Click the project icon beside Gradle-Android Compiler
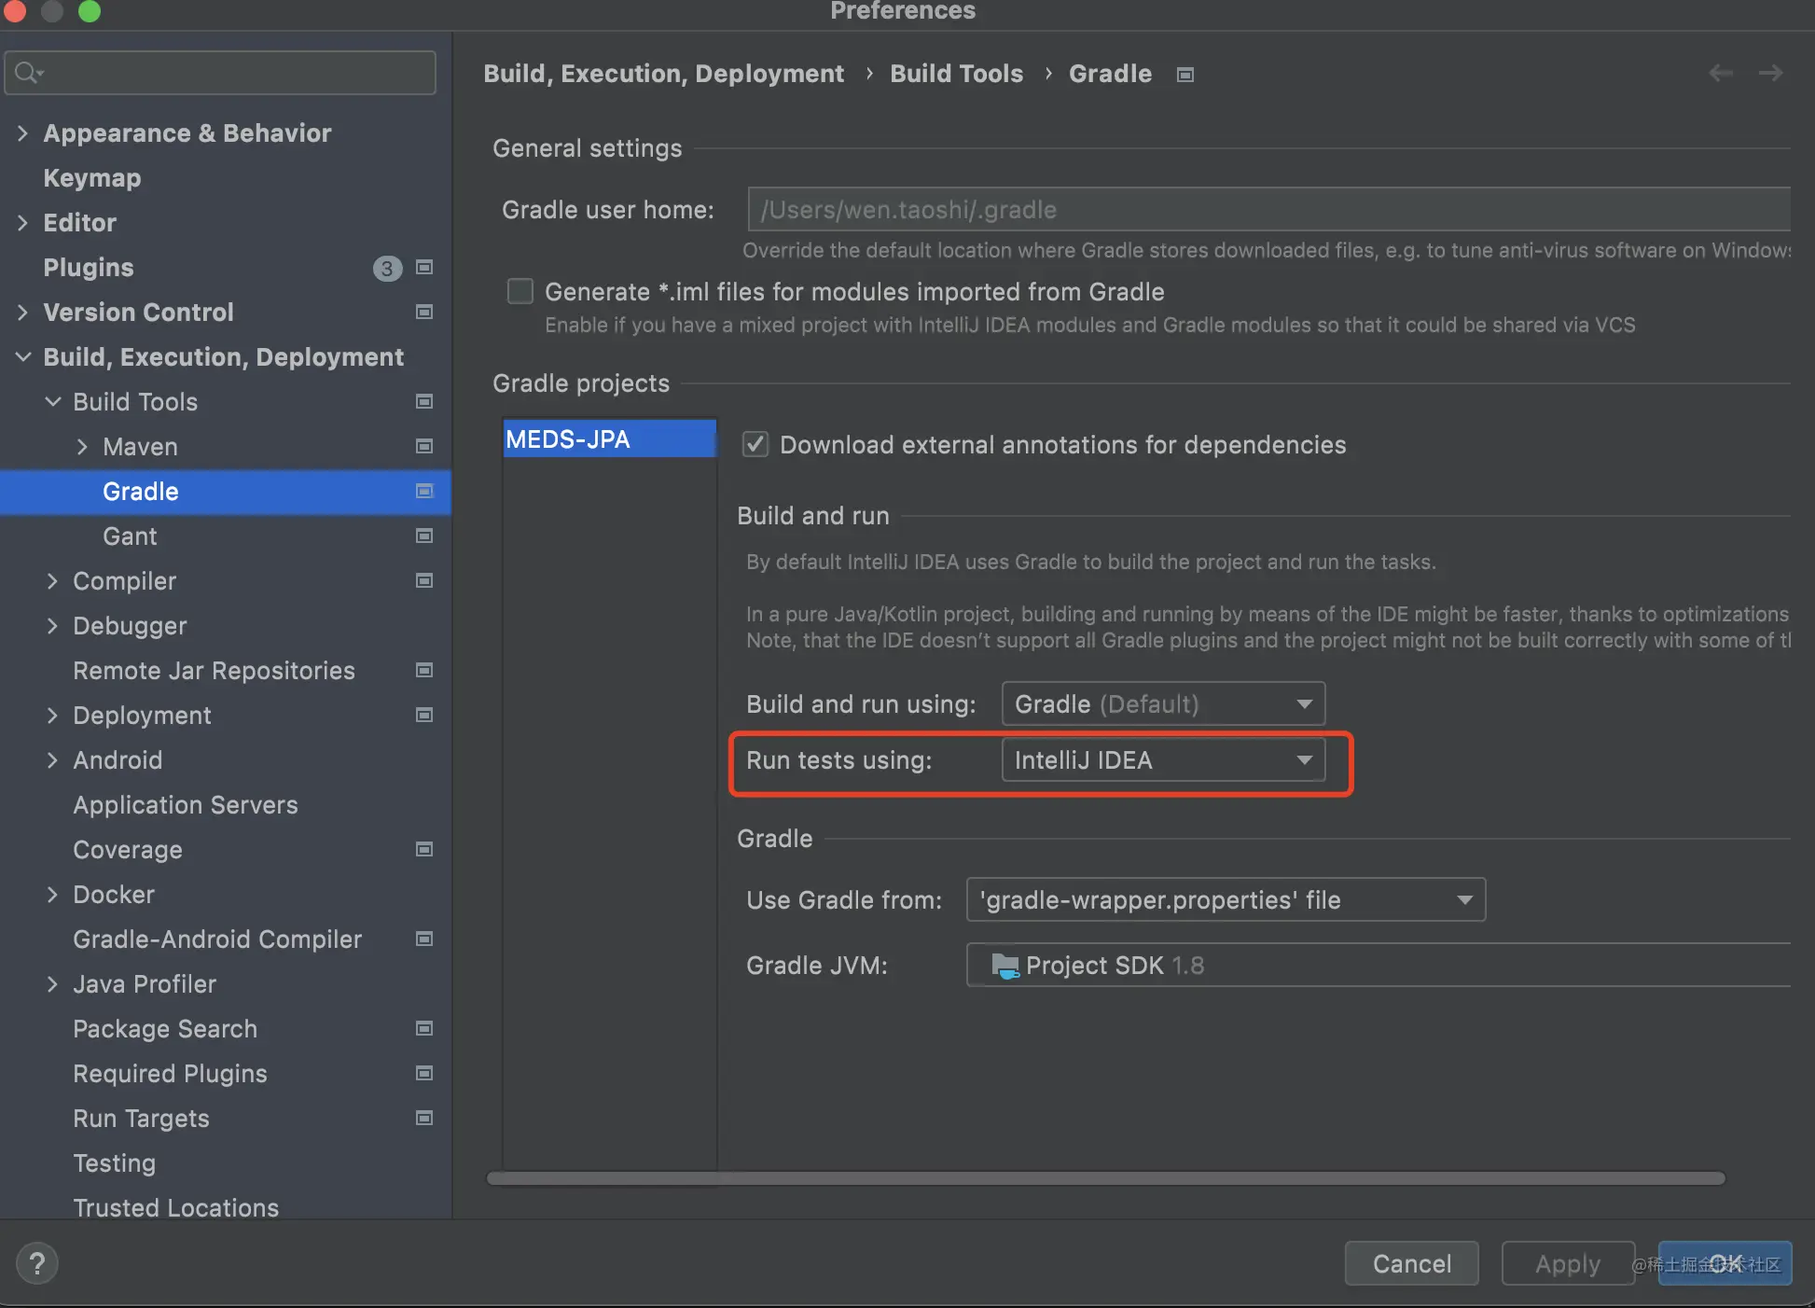This screenshot has width=1815, height=1308. coord(424,939)
